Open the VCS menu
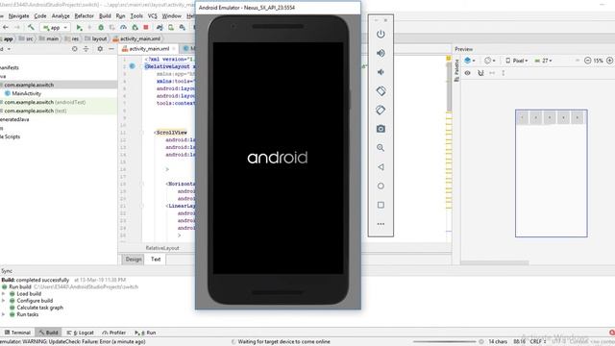 click(x=152, y=16)
